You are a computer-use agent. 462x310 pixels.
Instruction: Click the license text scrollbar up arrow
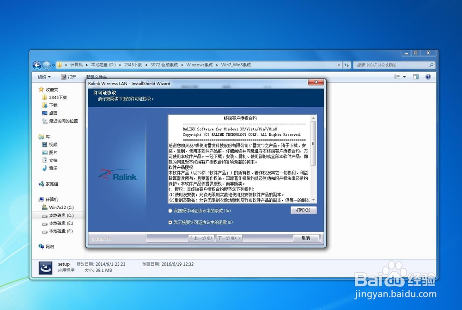click(314, 118)
